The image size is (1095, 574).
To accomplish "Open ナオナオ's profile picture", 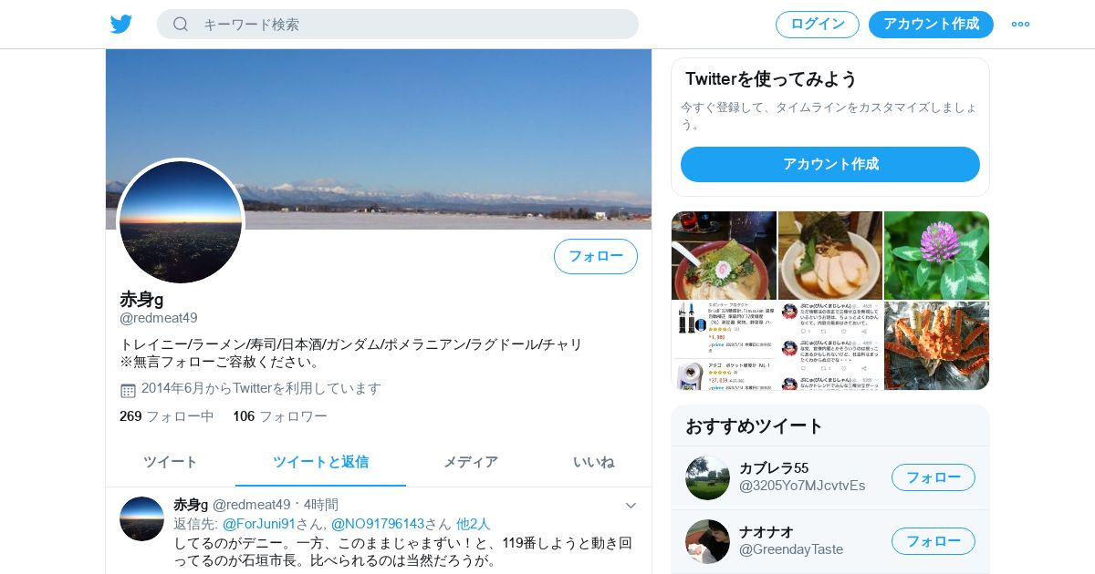I will [x=707, y=541].
